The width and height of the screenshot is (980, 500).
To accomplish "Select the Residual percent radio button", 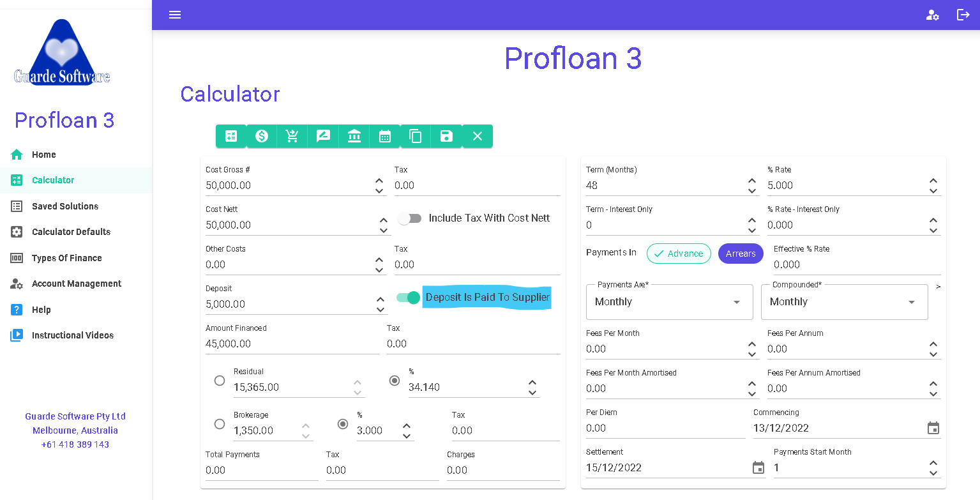I will point(395,381).
